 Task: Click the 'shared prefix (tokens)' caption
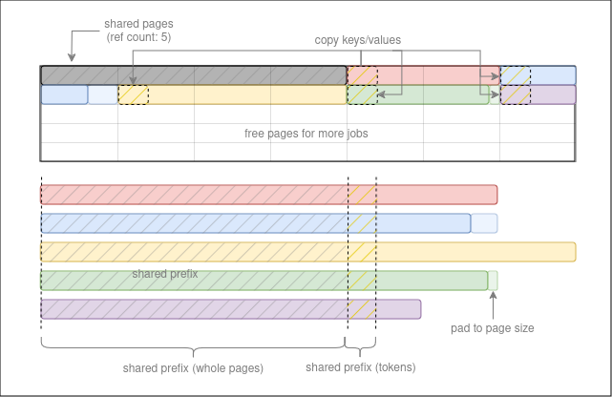[x=361, y=368]
